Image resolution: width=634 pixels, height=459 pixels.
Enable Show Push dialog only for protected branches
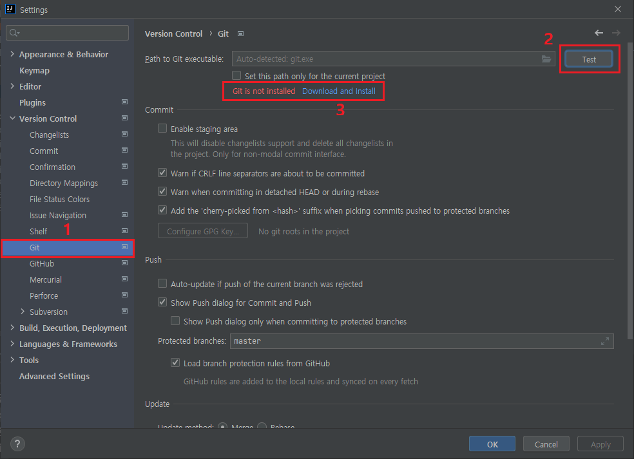(x=175, y=321)
